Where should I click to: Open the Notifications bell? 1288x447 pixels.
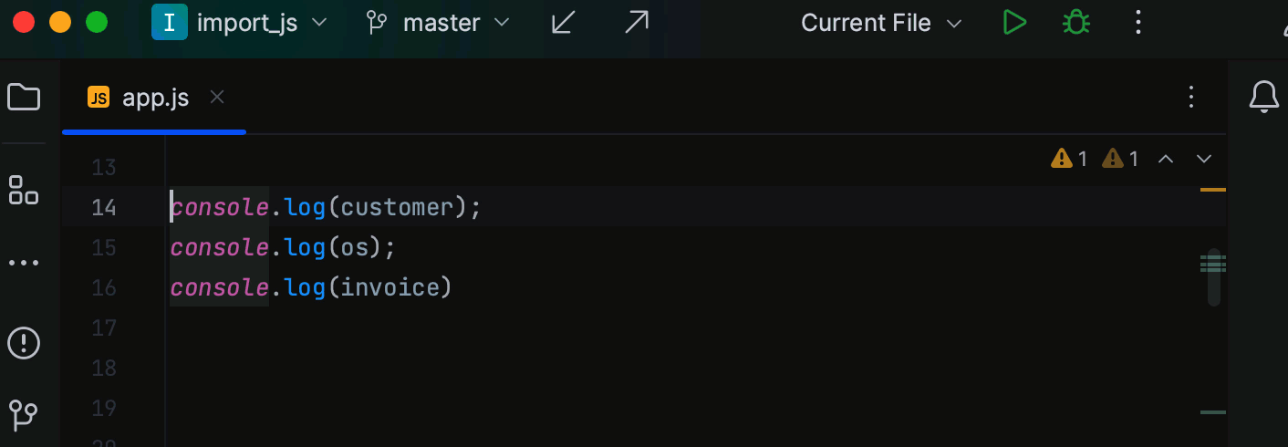click(x=1263, y=97)
